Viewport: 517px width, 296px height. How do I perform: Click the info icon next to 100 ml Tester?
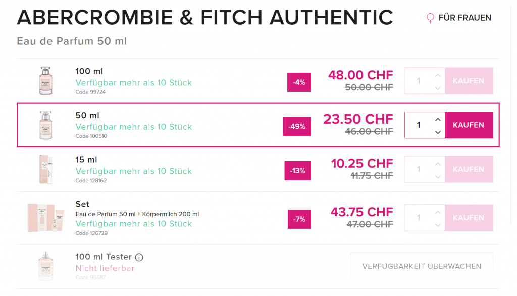(x=139, y=257)
